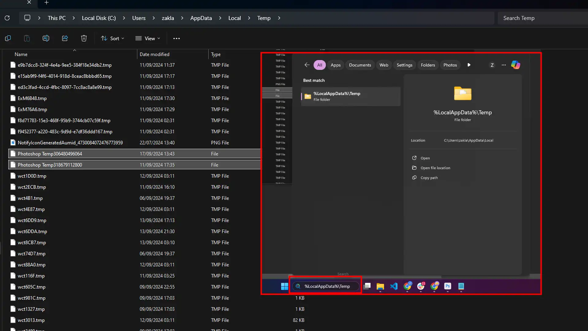Select the Apps search filter tab
This screenshot has height=331, width=588.
[335, 65]
